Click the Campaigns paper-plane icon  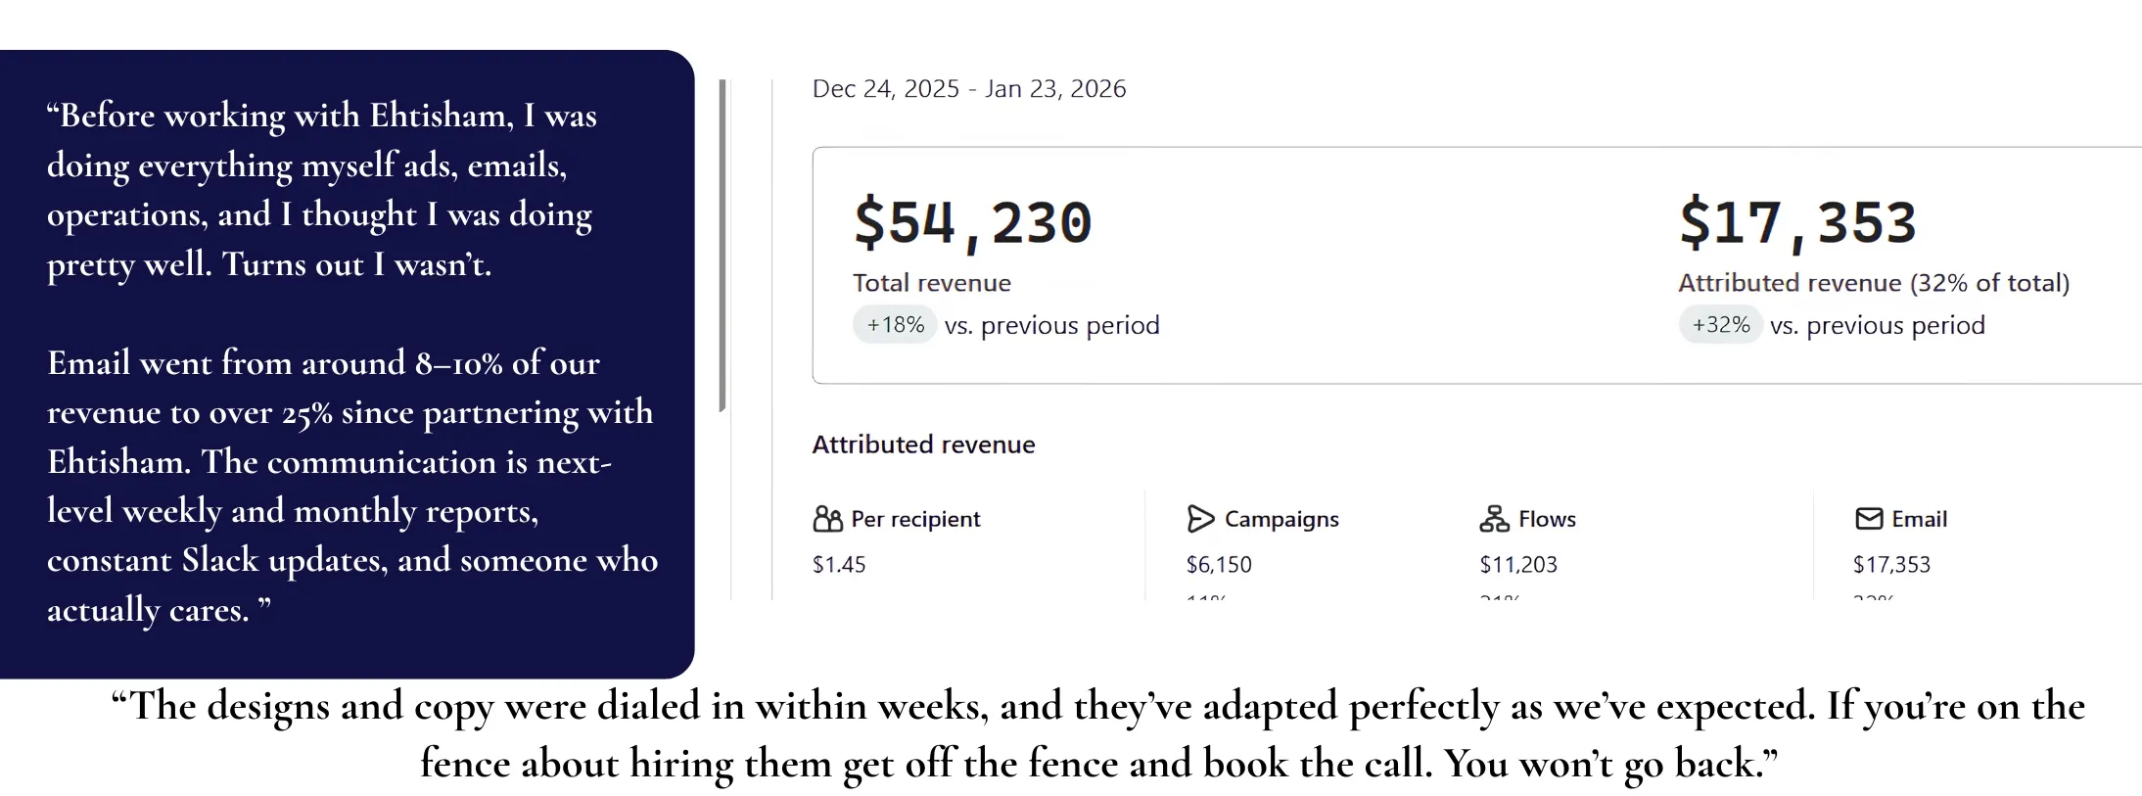[1200, 519]
